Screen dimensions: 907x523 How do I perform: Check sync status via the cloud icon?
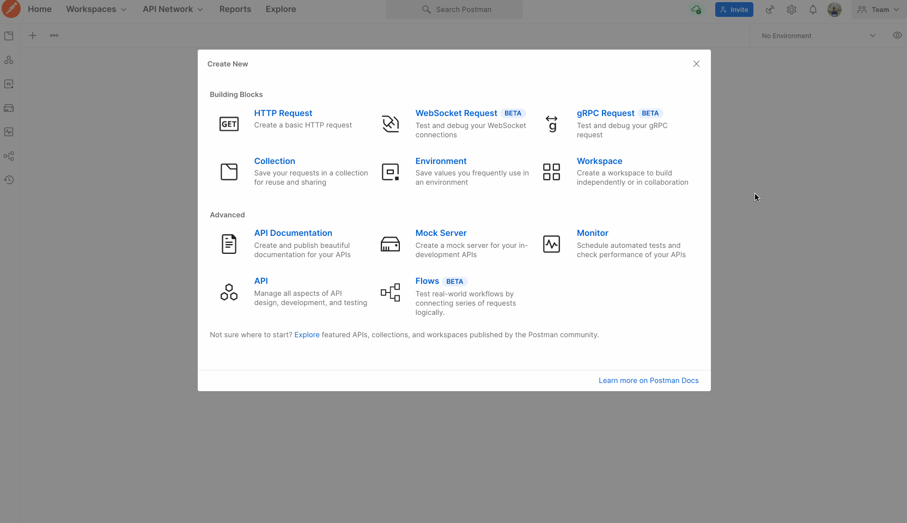coord(696,9)
